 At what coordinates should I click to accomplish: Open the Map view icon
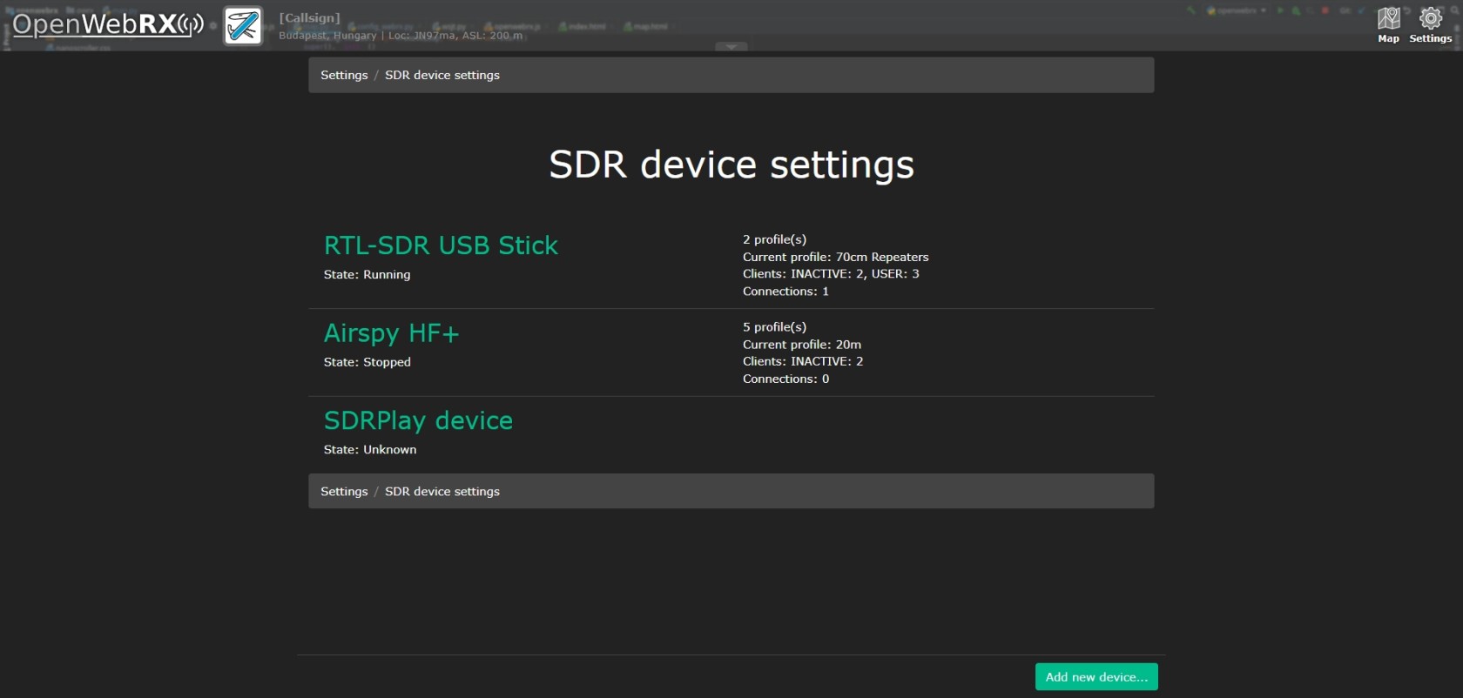click(1388, 25)
